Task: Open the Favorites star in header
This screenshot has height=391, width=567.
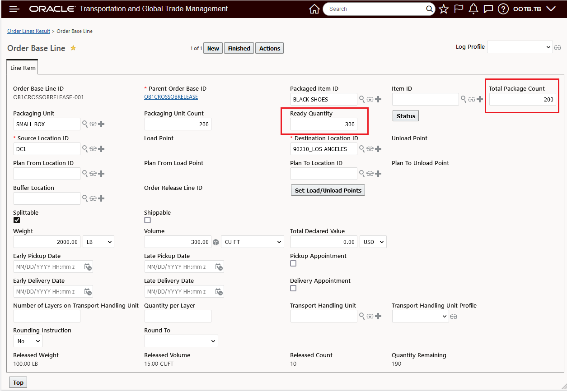Action: pyautogui.click(x=444, y=9)
